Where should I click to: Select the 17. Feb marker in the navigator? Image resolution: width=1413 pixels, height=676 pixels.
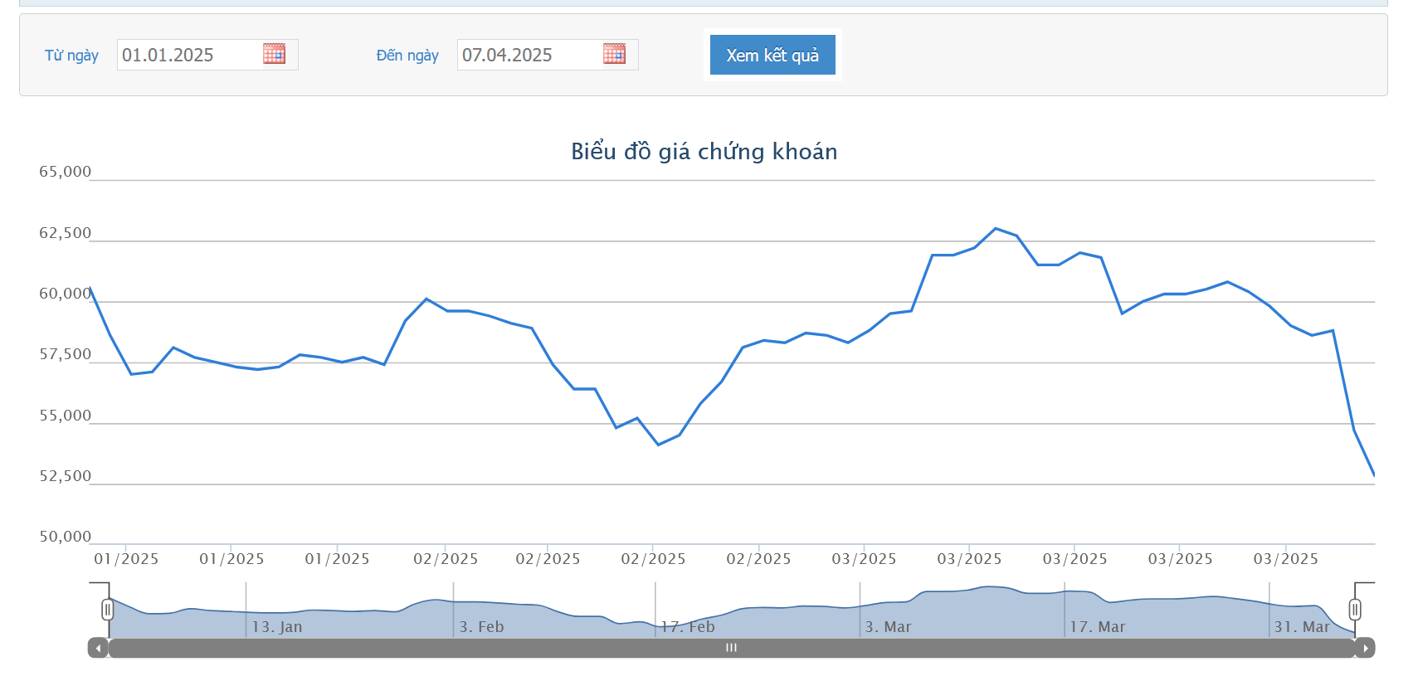688,627
